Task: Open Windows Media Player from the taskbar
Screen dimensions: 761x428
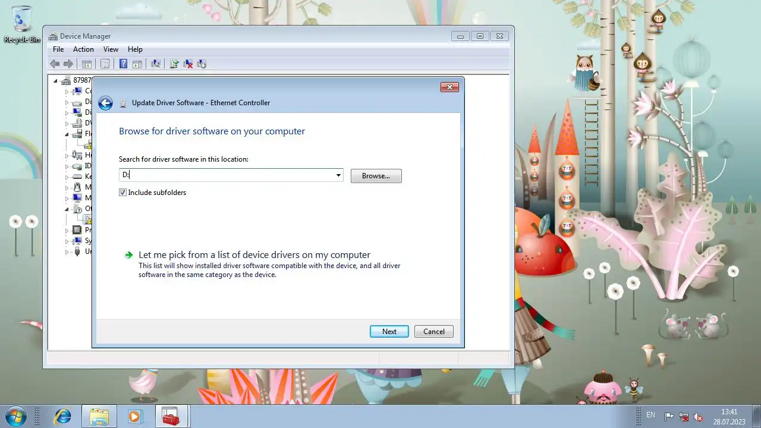Action: click(x=135, y=416)
